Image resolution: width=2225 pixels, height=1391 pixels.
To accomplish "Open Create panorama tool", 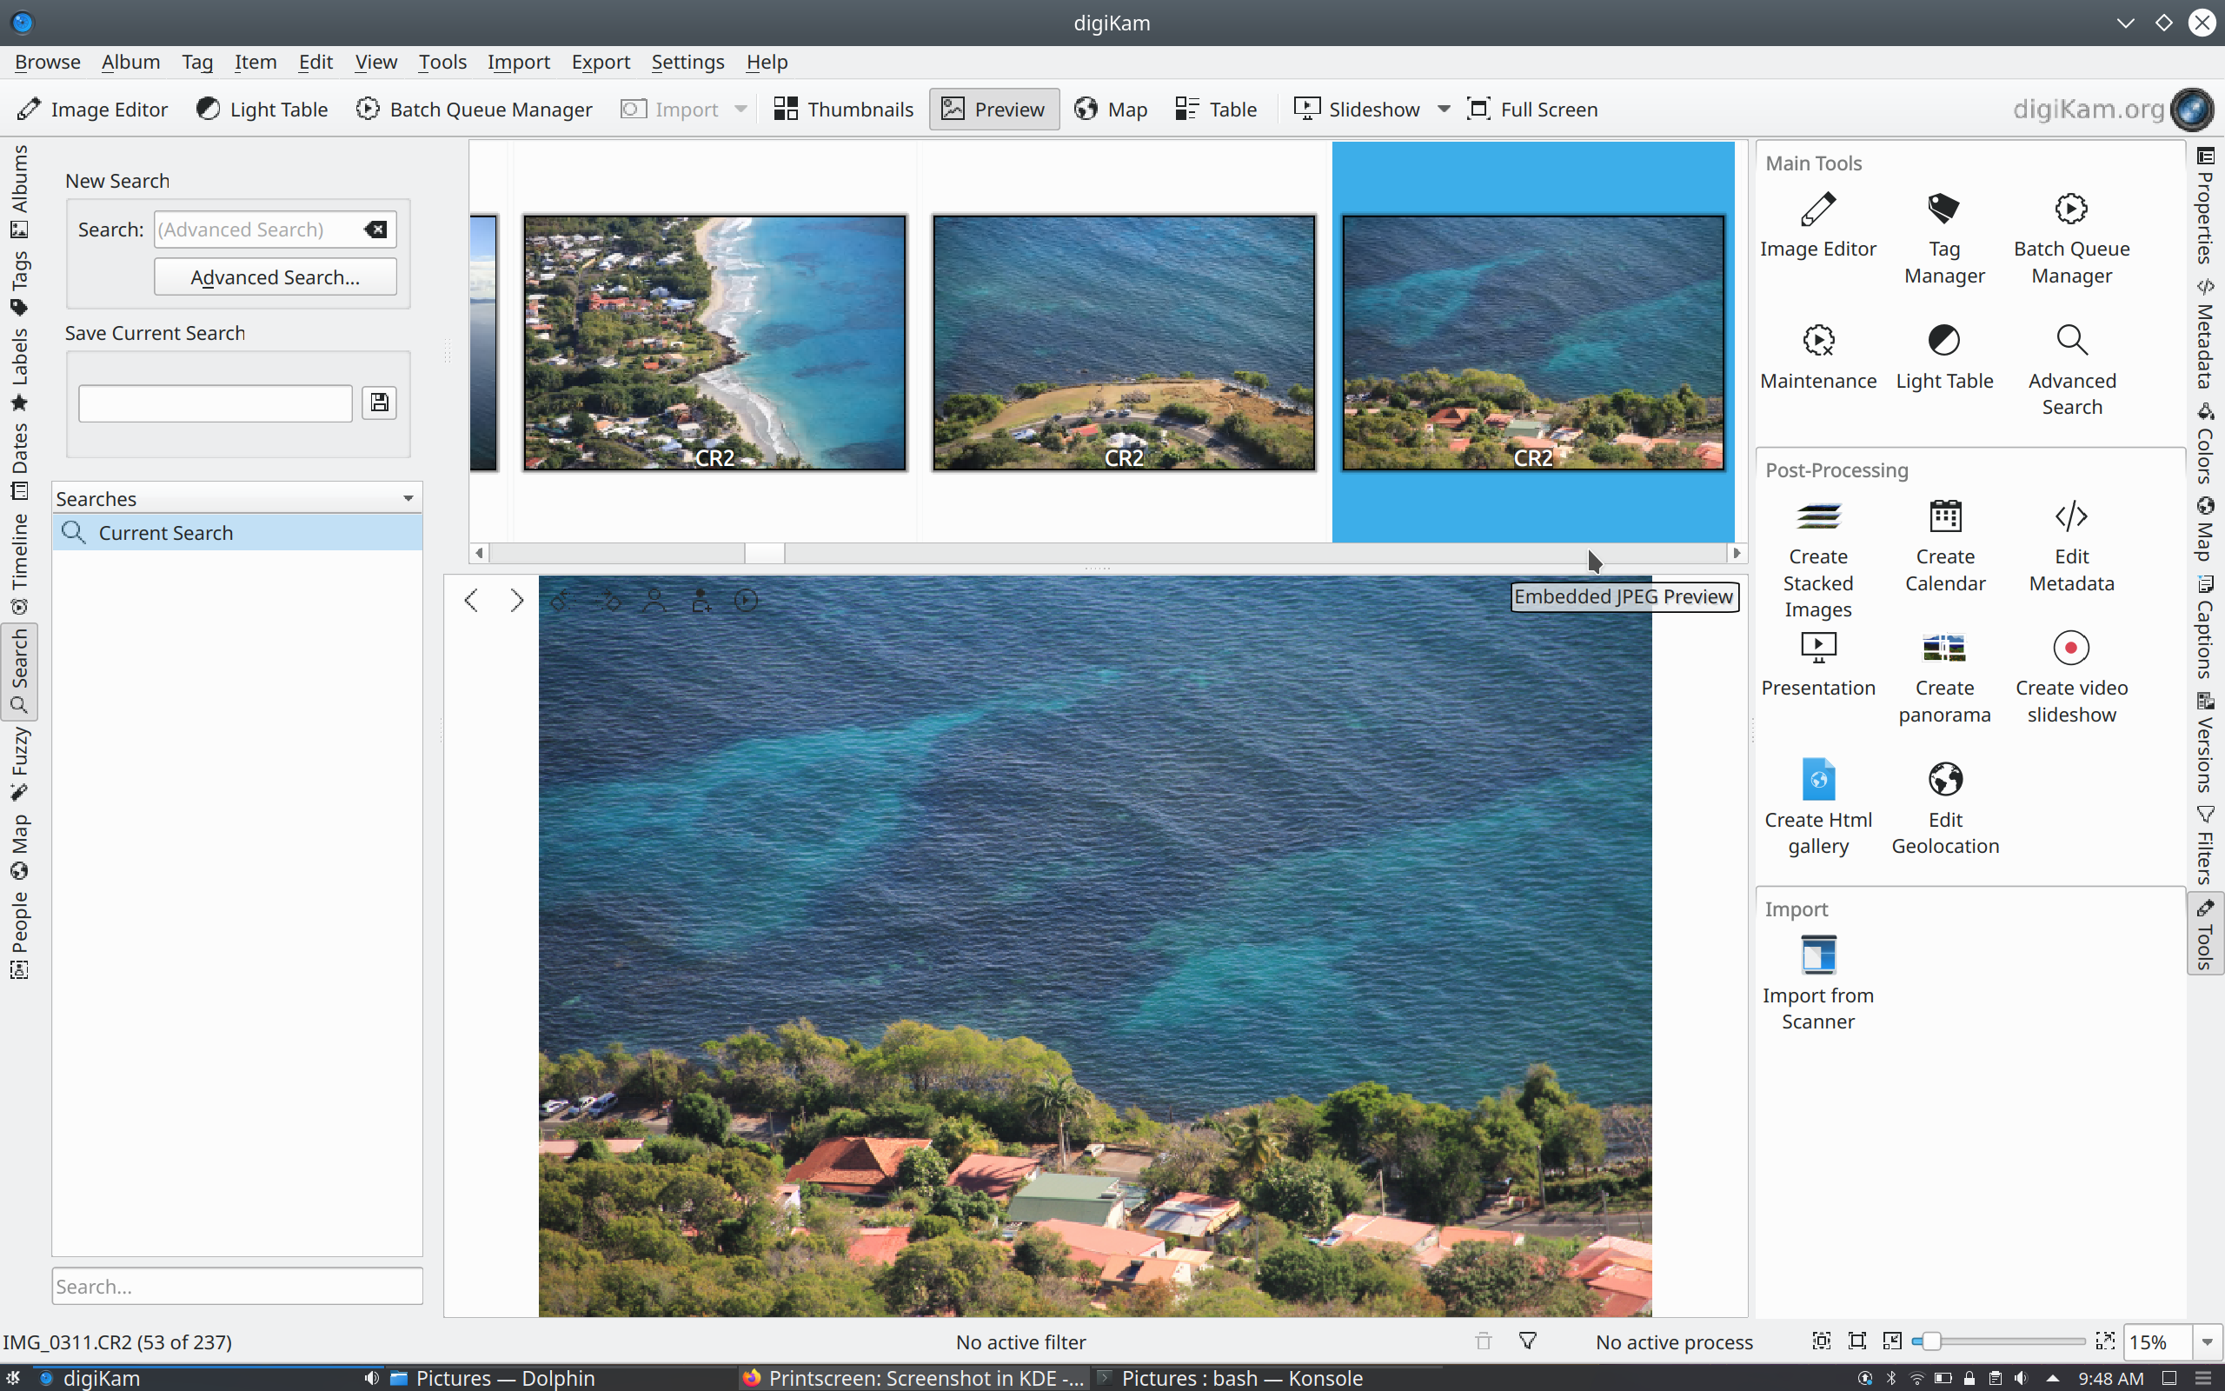I will [1944, 678].
